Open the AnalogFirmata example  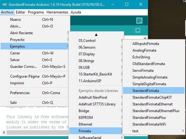154,50
